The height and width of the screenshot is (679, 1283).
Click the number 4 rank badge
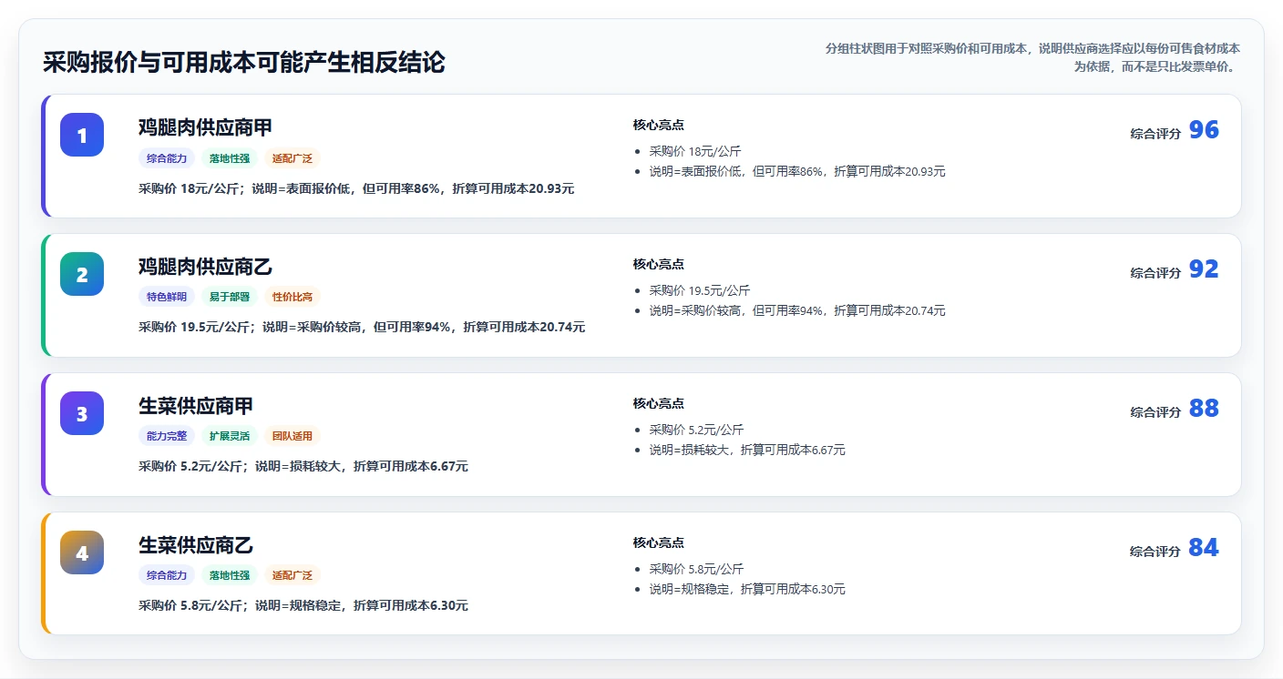82,552
